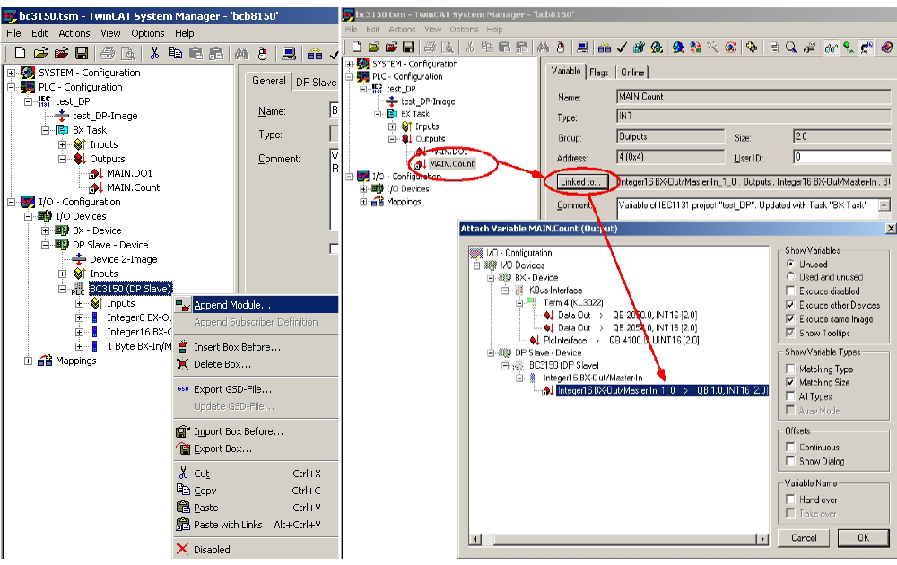
Task: Click Copy icon in left window toolbar
Action: pos(175,53)
